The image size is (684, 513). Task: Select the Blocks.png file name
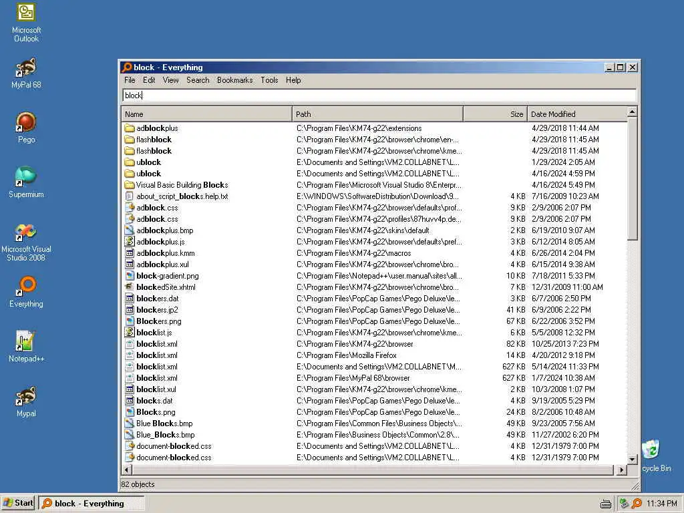(156, 412)
